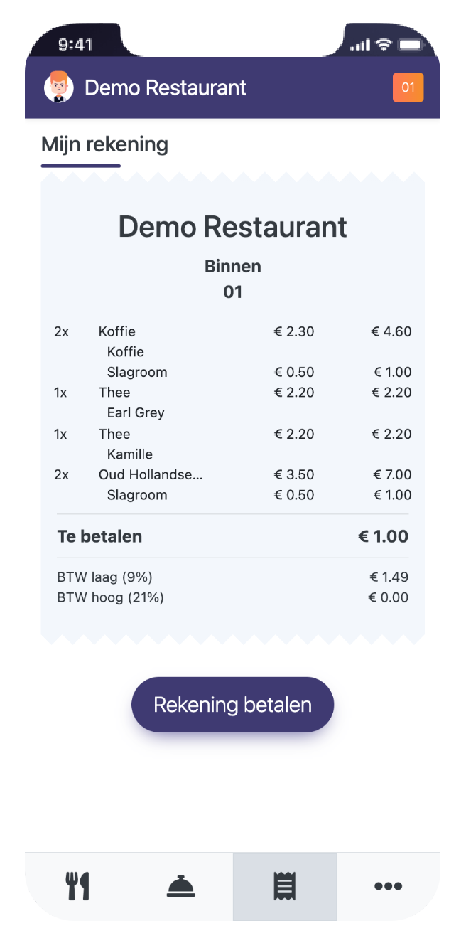Tap the 9:41 clock in status bar
466x943 pixels.
75,45
